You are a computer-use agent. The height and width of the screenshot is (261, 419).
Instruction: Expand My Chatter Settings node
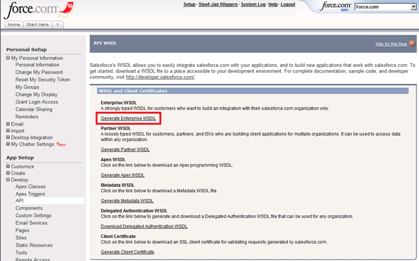8,144
